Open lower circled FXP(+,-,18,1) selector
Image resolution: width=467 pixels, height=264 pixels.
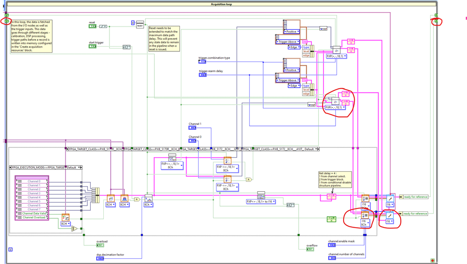pos(335,107)
